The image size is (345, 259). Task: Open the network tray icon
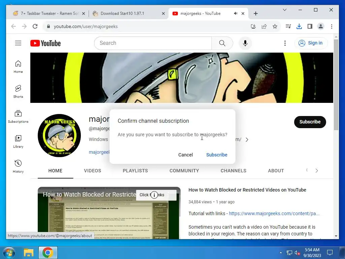tap(289, 253)
